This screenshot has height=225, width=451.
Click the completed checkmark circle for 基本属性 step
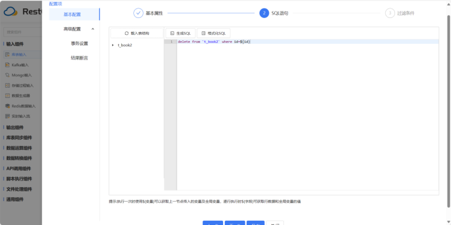point(138,13)
